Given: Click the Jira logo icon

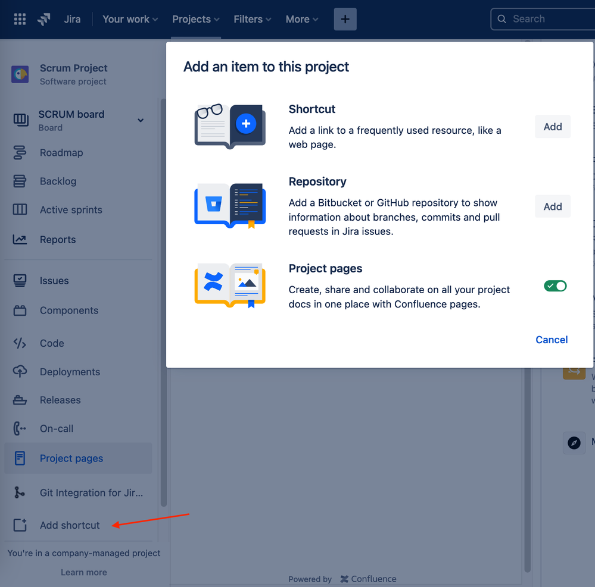Looking at the screenshot, I should click(44, 19).
